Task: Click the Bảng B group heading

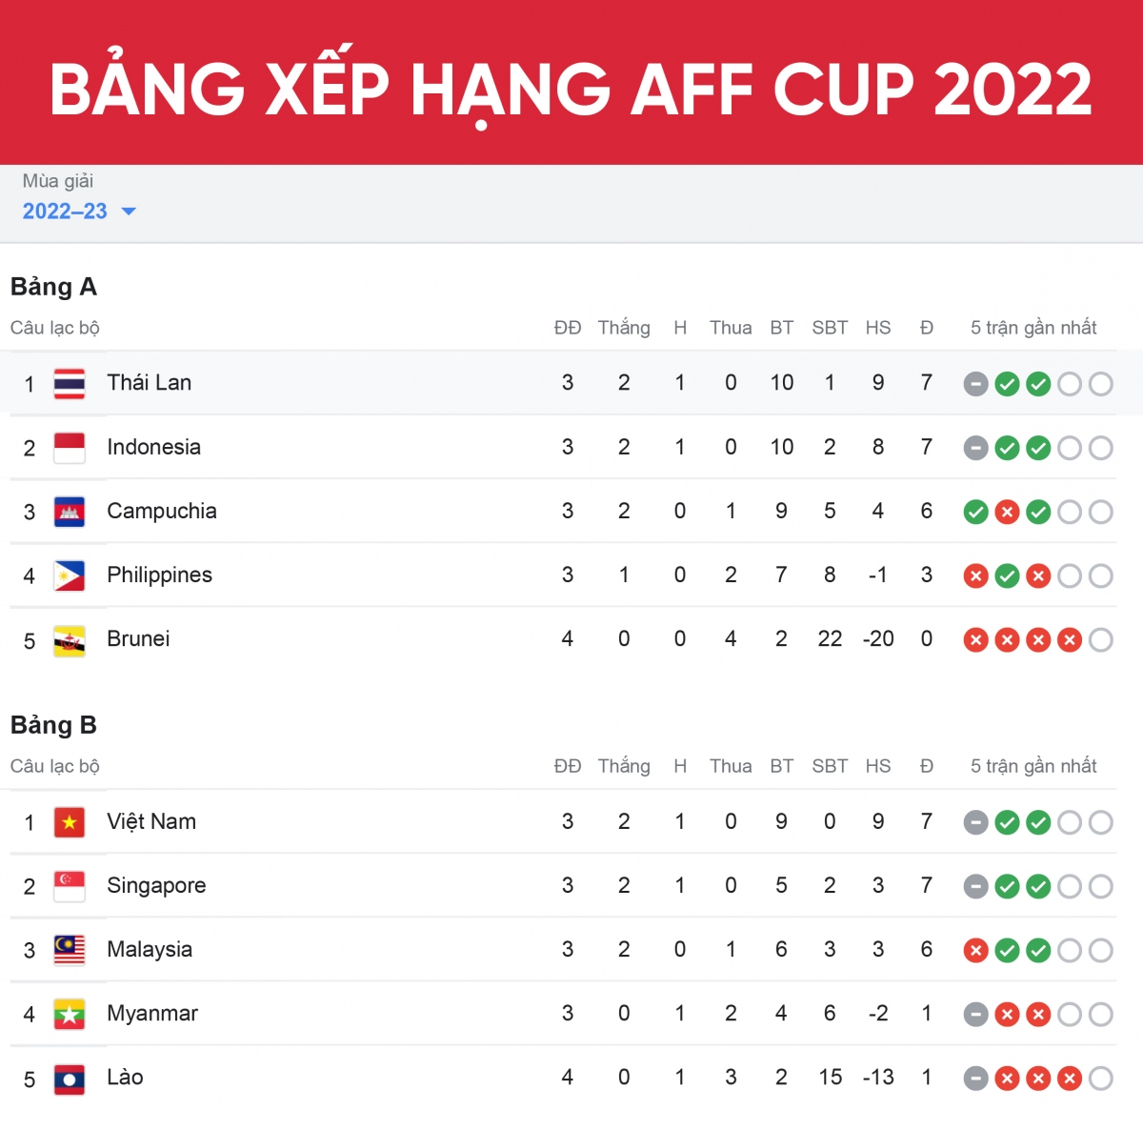Action: [53, 725]
